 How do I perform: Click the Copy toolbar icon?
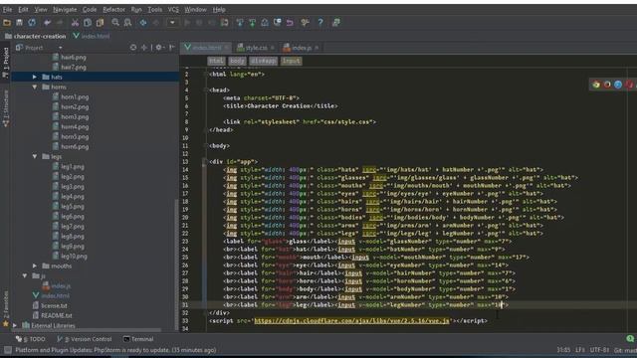click(87, 23)
